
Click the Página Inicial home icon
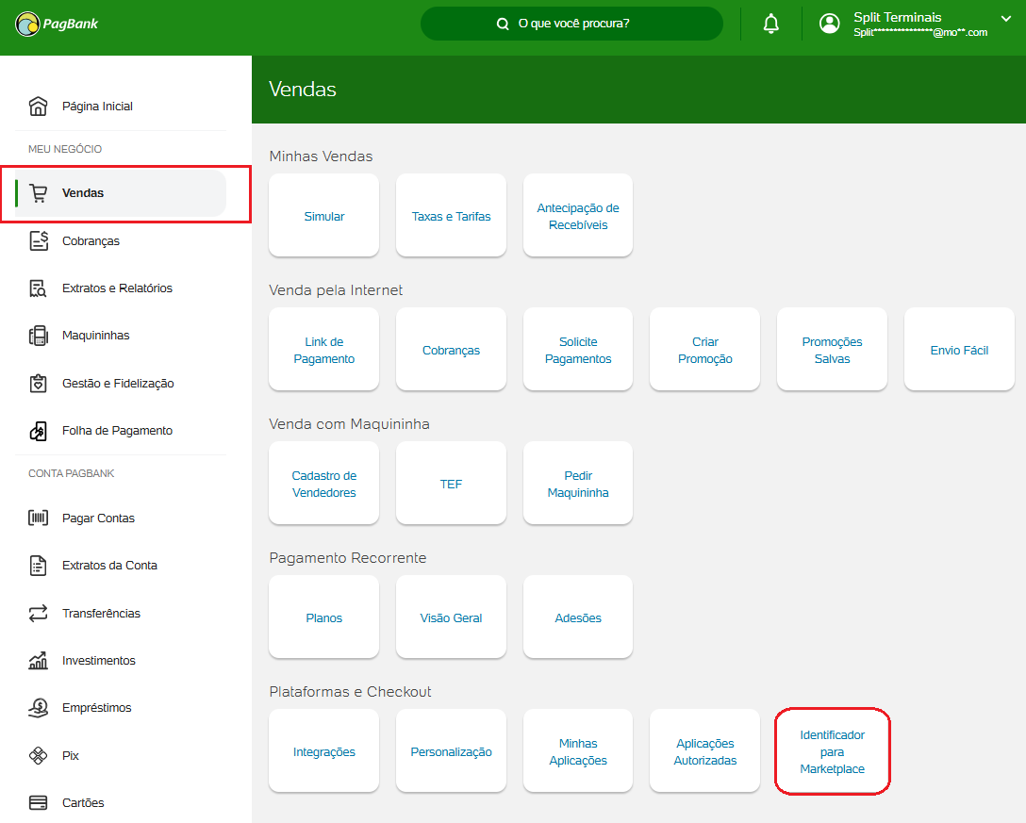(x=38, y=106)
